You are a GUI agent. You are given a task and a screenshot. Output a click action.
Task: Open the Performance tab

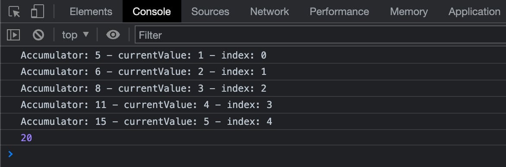coord(339,12)
